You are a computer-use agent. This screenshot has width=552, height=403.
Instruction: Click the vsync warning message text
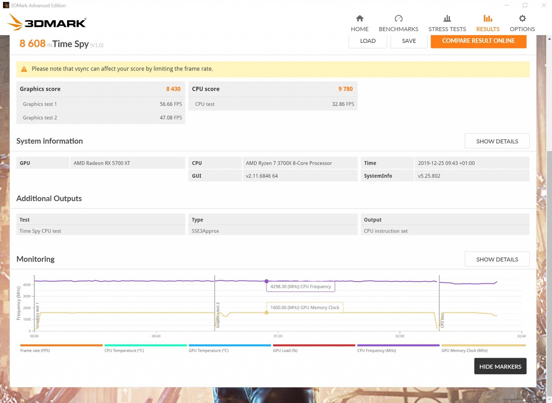(x=122, y=69)
